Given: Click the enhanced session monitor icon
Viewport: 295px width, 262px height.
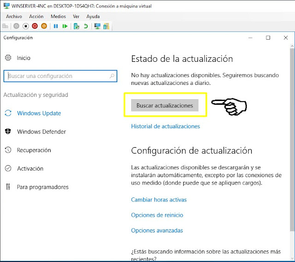Looking at the screenshot, I should (x=97, y=26).
